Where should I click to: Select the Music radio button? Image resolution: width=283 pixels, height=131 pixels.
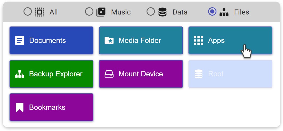89,12
